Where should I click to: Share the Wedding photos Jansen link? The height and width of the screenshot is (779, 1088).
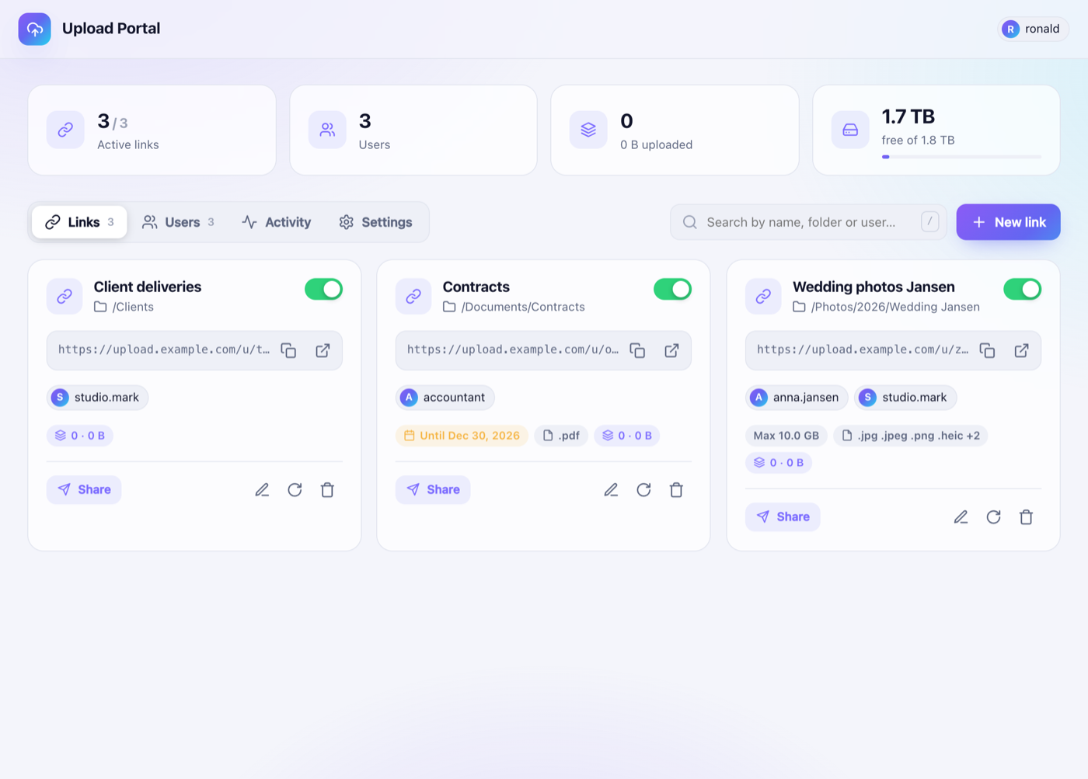pyautogui.click(x=783, y=517)
